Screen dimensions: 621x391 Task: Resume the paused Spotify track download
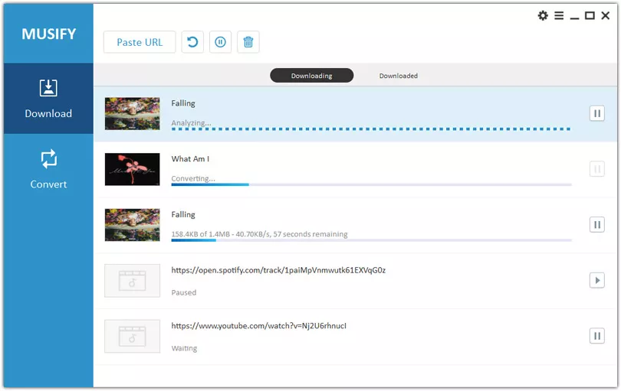click(596, 280)
